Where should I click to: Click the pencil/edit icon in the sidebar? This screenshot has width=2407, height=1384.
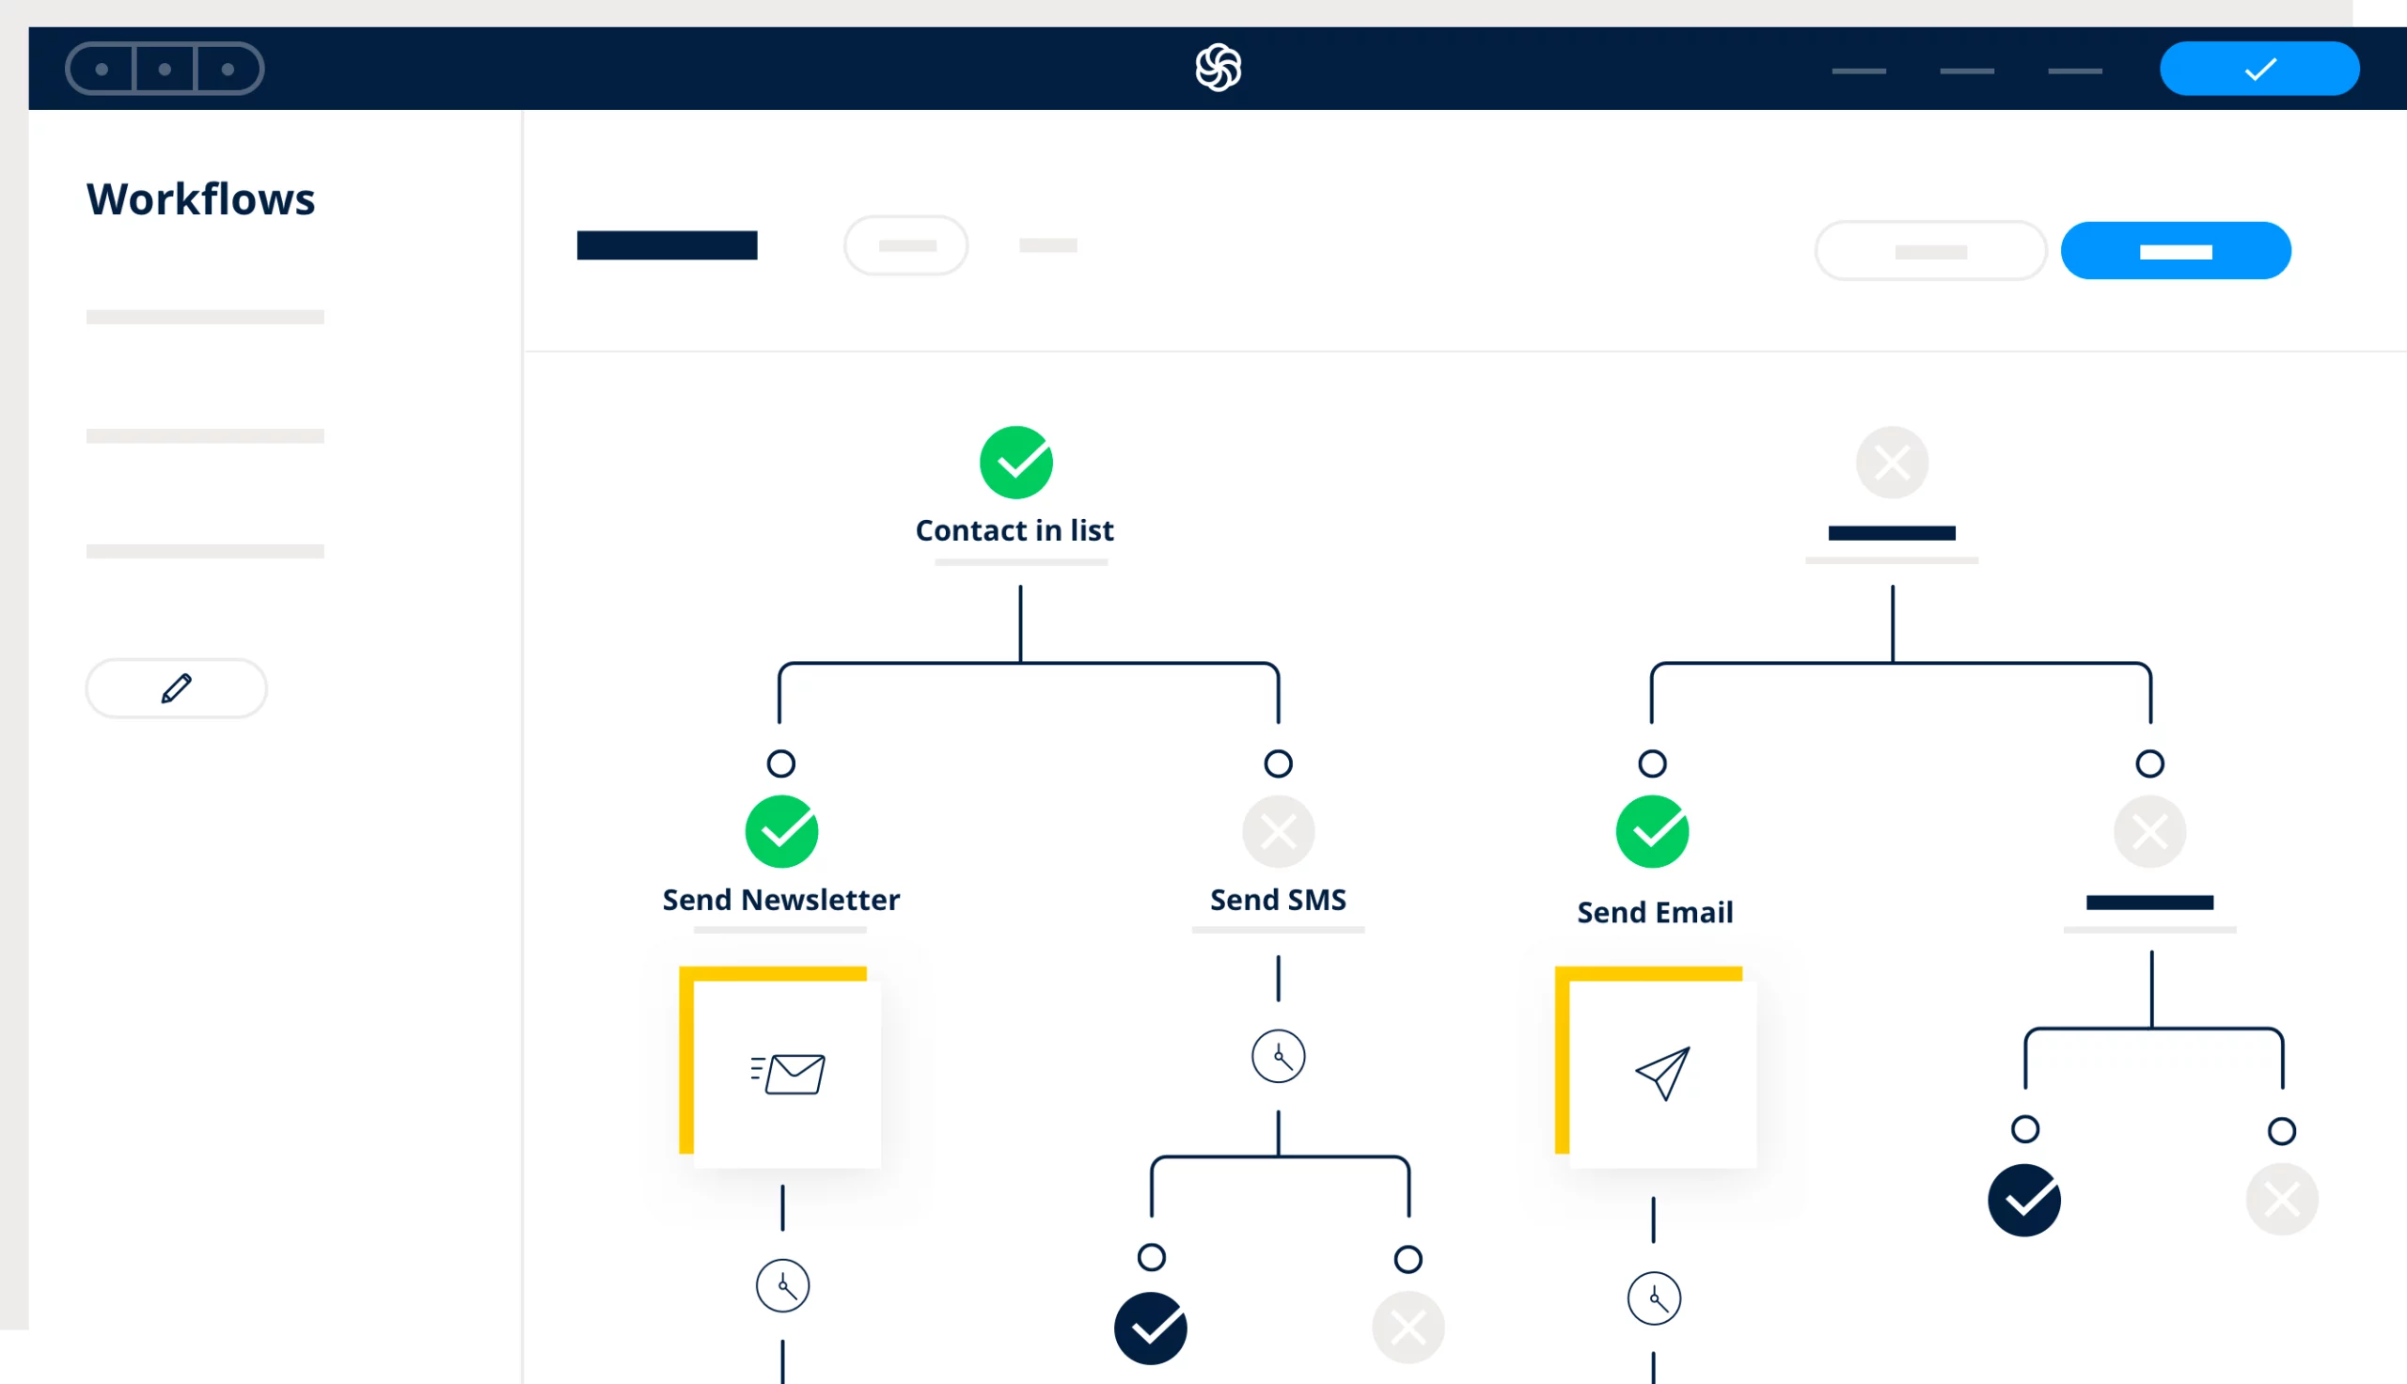point(175,688)
